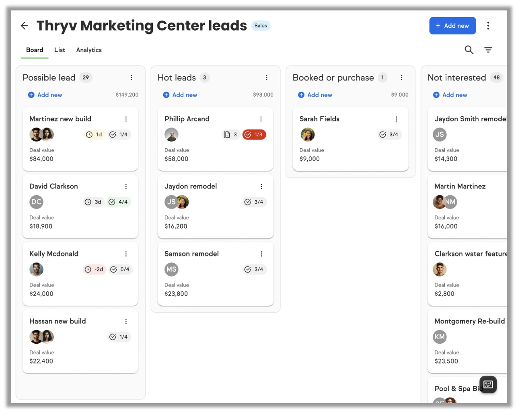Open the filter lines icon

click(488, 50)
